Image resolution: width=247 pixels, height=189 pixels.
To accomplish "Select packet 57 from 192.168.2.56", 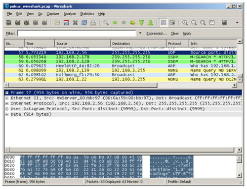I will pos(121,53).
